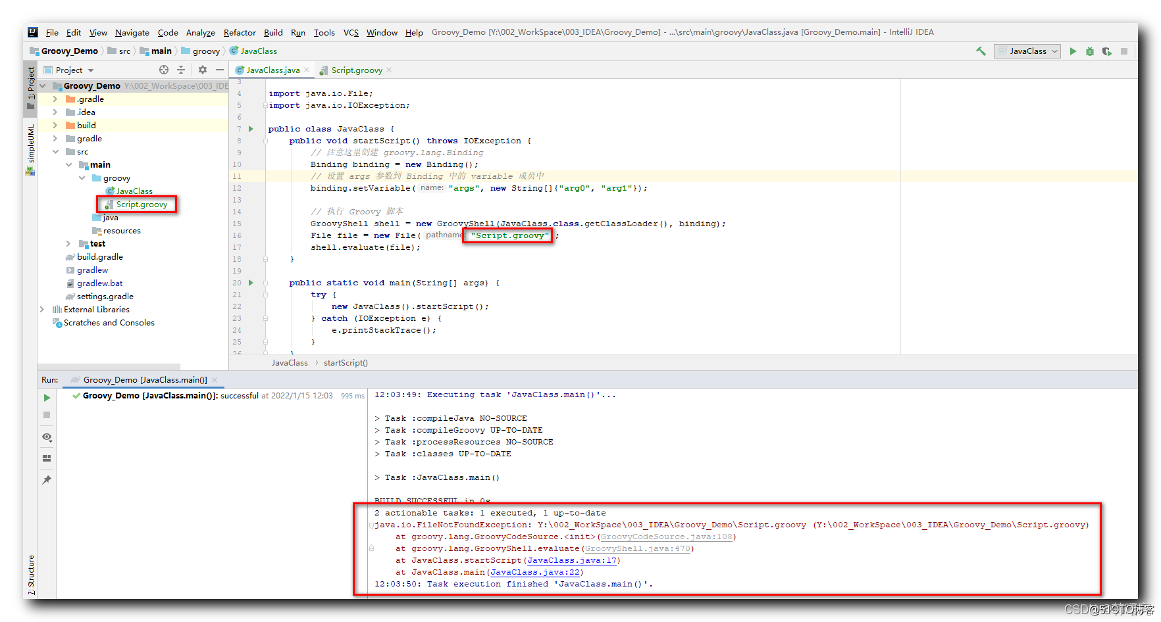Screen dimensions: 1161x622
Task: Collapse all nodes using Project panel collapse icon
Action: click(x=181, y=70)
